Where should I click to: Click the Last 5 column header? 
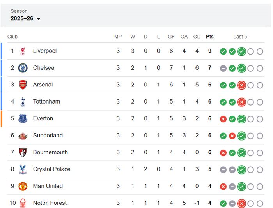click(x=240, y=37)
